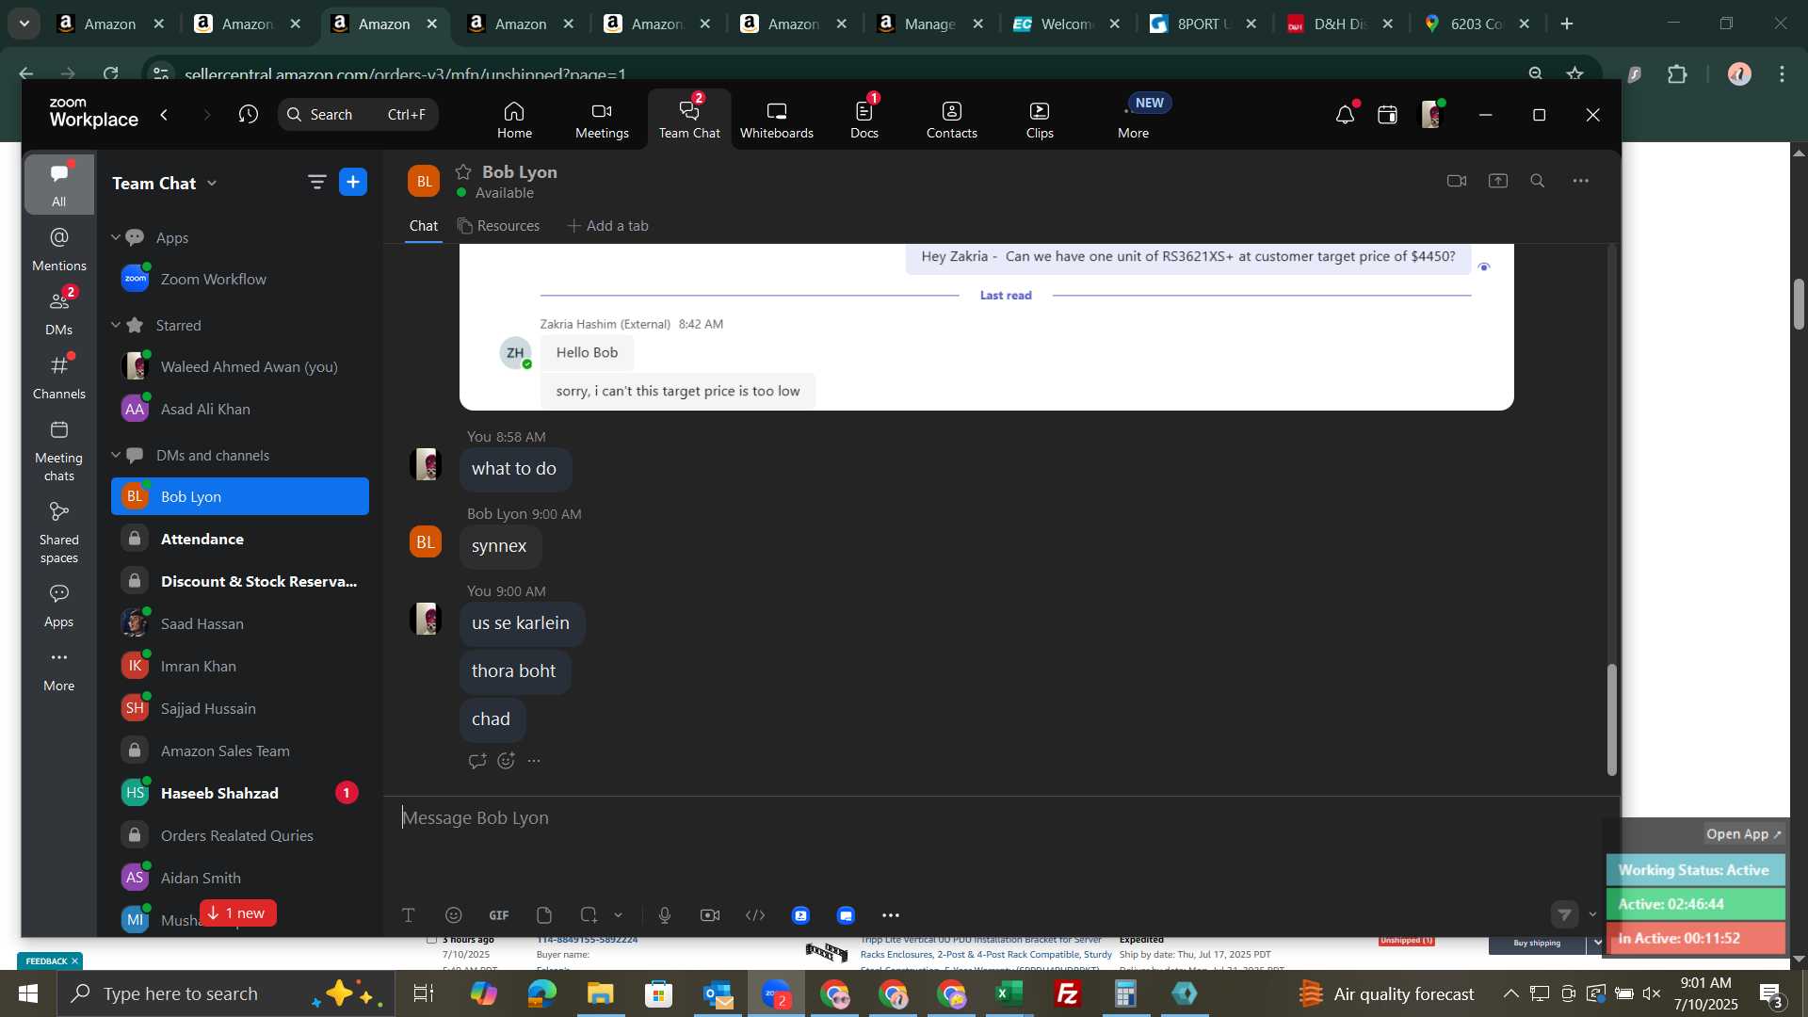Open the Zoom Home tab
1808x1017 pixels.
click(x=514, y=120)
